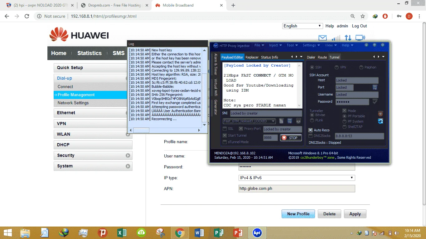Viewport: 426px width, 239px height.
Task: Open the Settings menu in HTTP Proxy Injector
Action: coord(311,45)
